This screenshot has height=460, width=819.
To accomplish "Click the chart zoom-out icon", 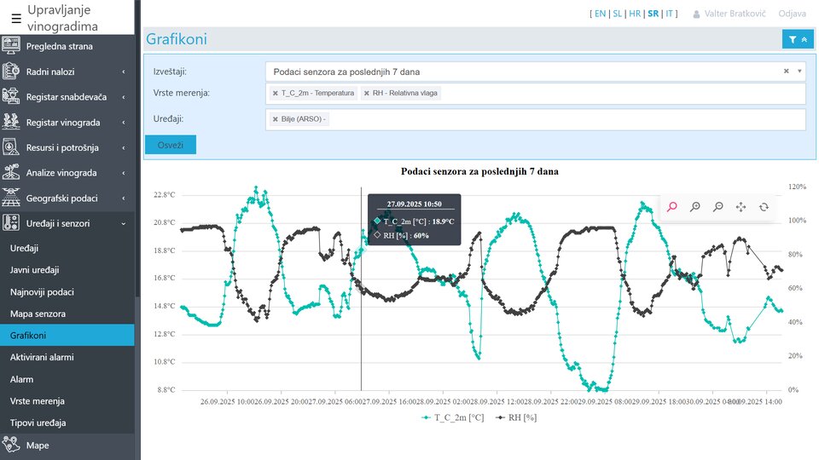I will pyautogui.click(x=718, y=206).
